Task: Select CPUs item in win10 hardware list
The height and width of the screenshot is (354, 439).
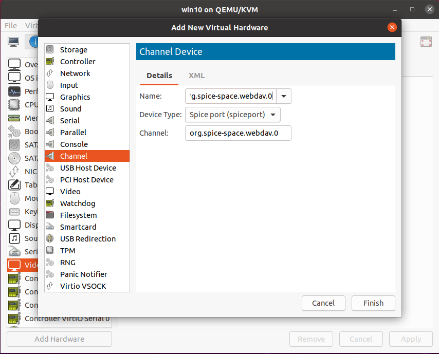Action: (23, 105)
